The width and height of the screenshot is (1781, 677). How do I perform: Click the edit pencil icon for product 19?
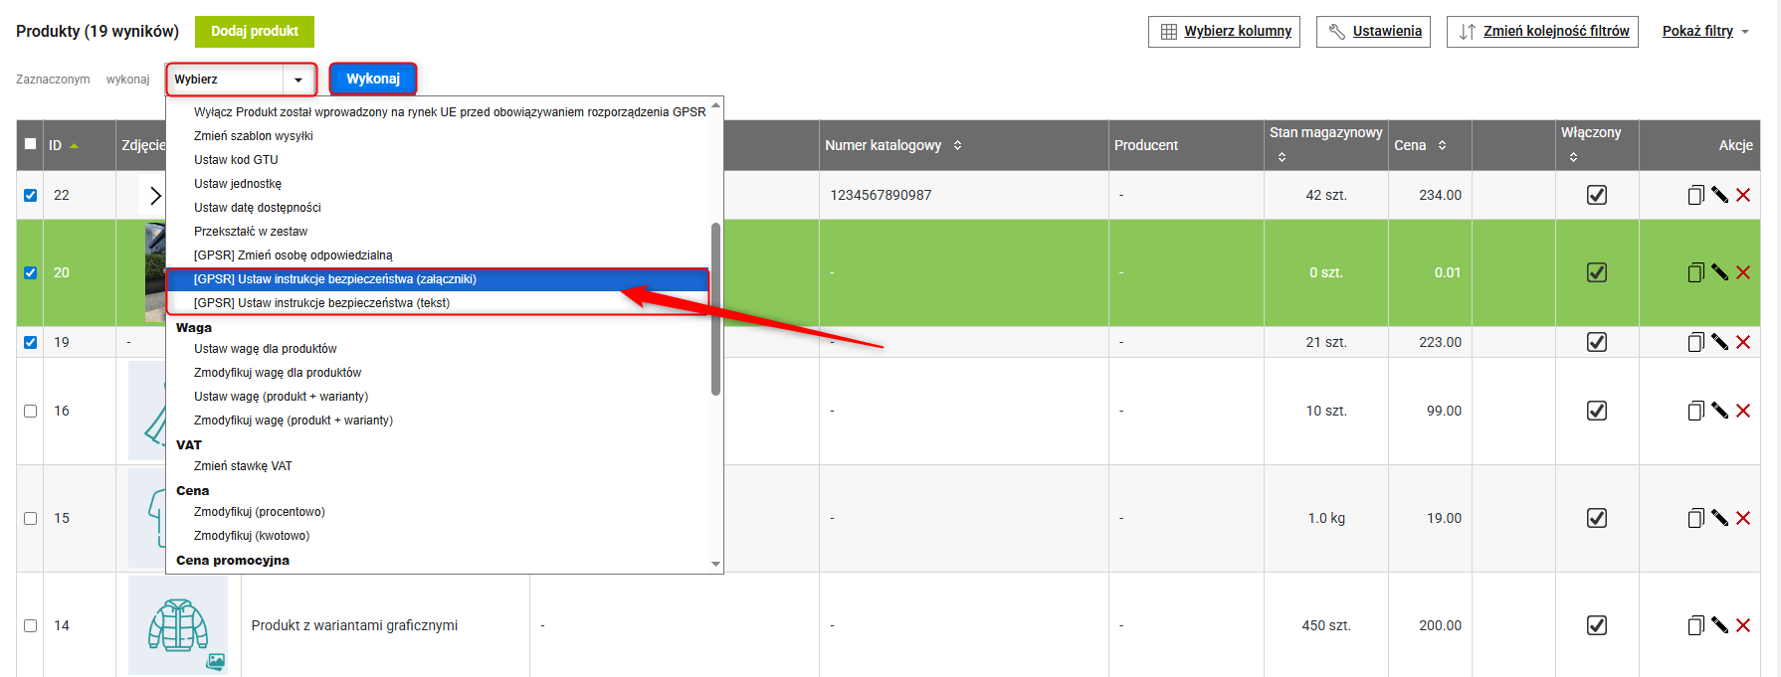(x=1719, y=342)
